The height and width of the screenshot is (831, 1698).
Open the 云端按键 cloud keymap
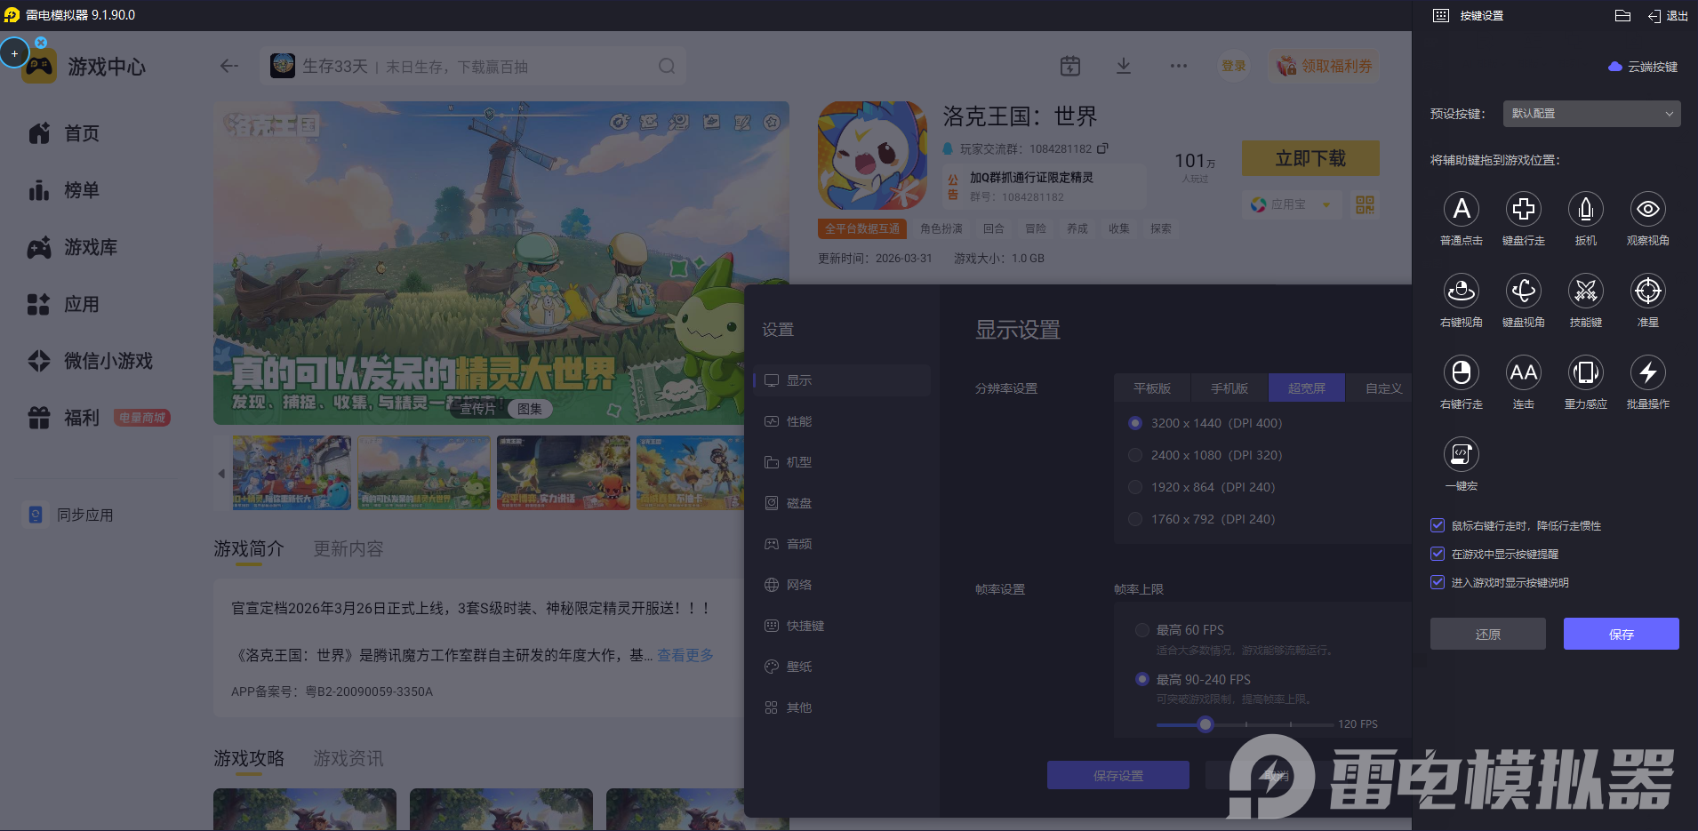pos(1643,67)
